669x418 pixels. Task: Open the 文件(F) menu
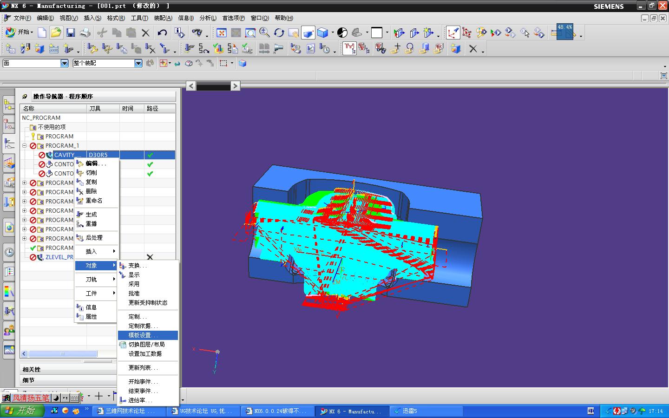tap(22, 18)
